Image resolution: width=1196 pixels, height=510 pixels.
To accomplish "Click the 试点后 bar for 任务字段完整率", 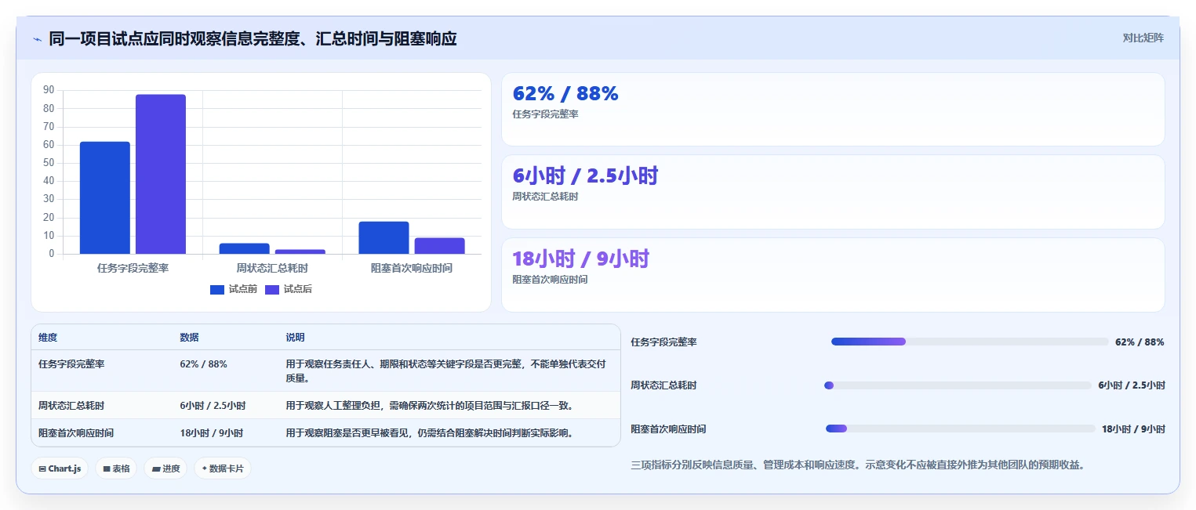I will point(161,174).
